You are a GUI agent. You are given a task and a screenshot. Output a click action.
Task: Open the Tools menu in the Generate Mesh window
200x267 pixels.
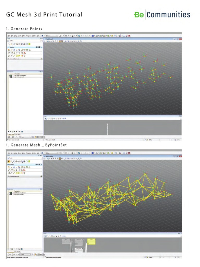pos(20,153)
